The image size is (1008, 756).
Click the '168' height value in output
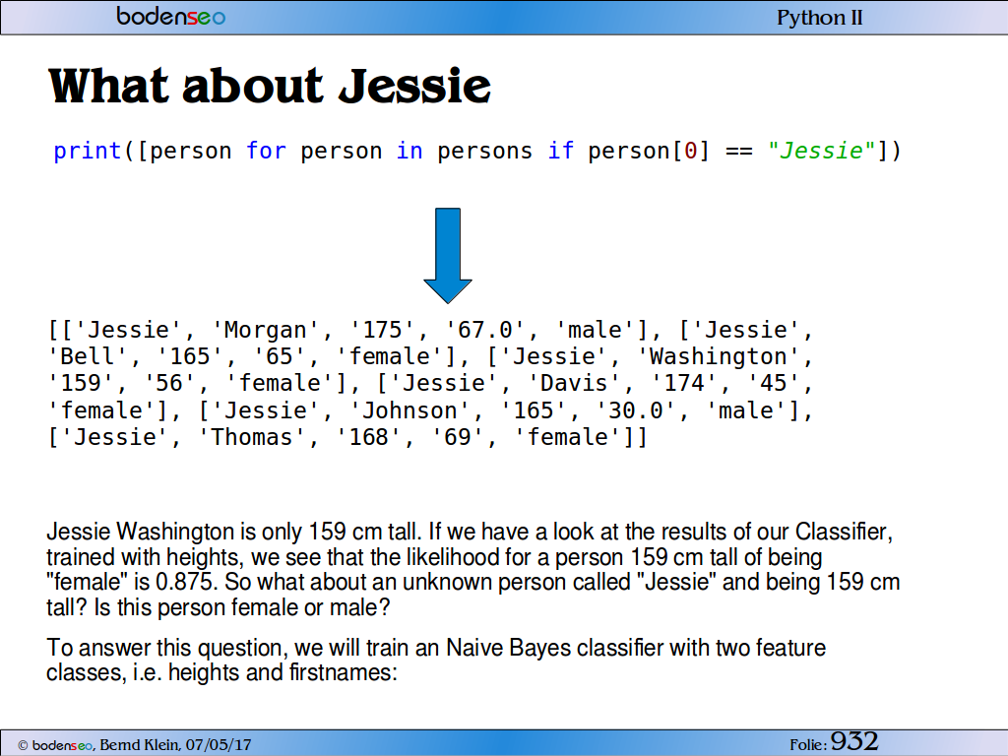(x=368, y=437)
